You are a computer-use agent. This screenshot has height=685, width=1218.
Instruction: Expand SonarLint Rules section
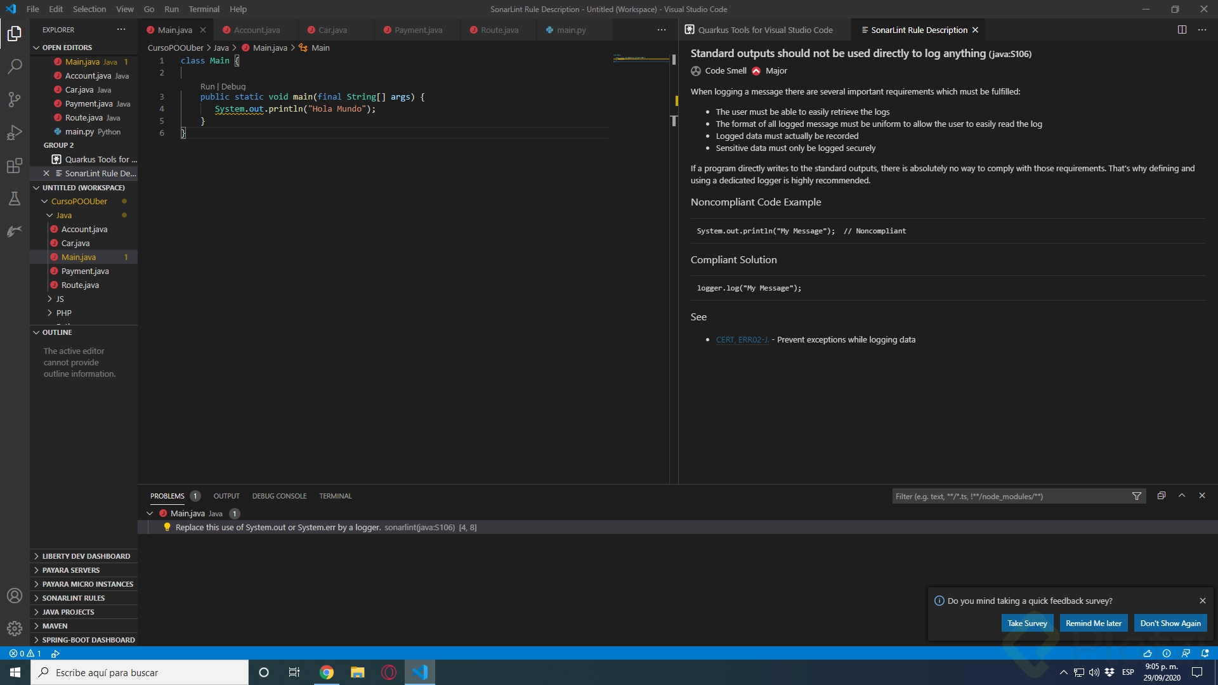(x=84, y=598)
